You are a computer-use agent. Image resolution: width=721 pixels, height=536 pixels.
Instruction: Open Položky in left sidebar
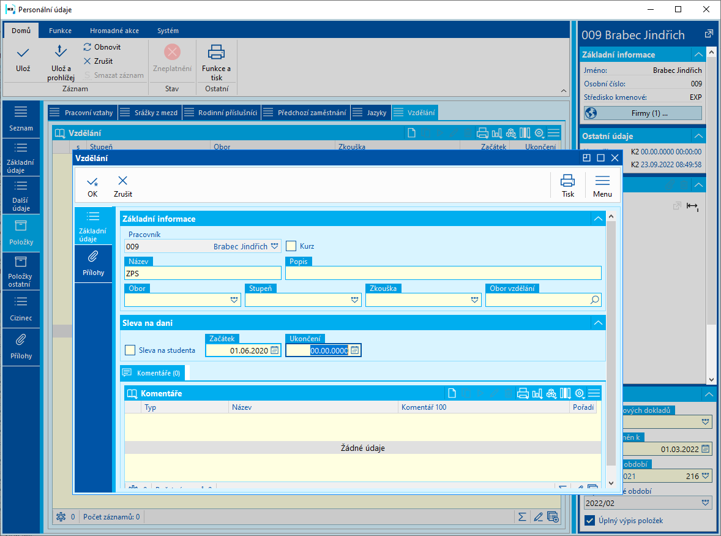click(x=21, y=233)
